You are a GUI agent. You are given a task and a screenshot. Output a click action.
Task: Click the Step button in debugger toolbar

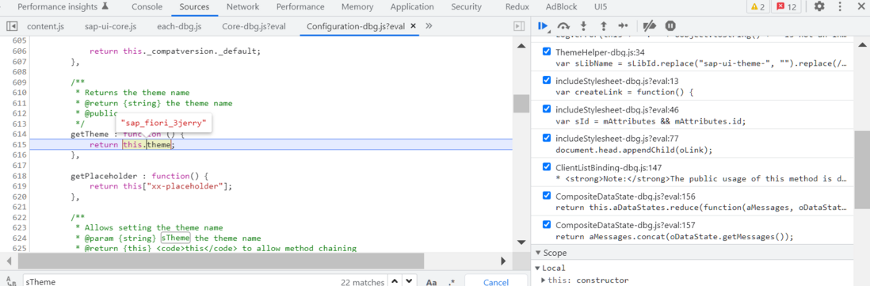(623, 25)
